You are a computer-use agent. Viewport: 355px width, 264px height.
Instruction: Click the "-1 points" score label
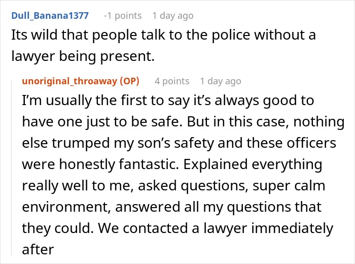(123, 16)
